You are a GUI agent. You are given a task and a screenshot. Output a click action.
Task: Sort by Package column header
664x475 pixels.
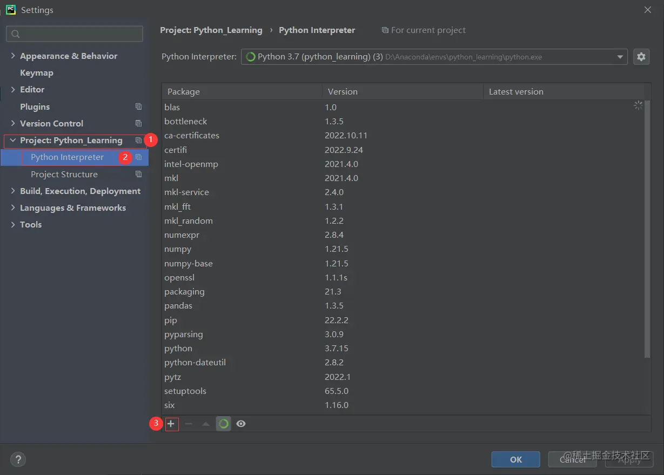click(242, 91)
